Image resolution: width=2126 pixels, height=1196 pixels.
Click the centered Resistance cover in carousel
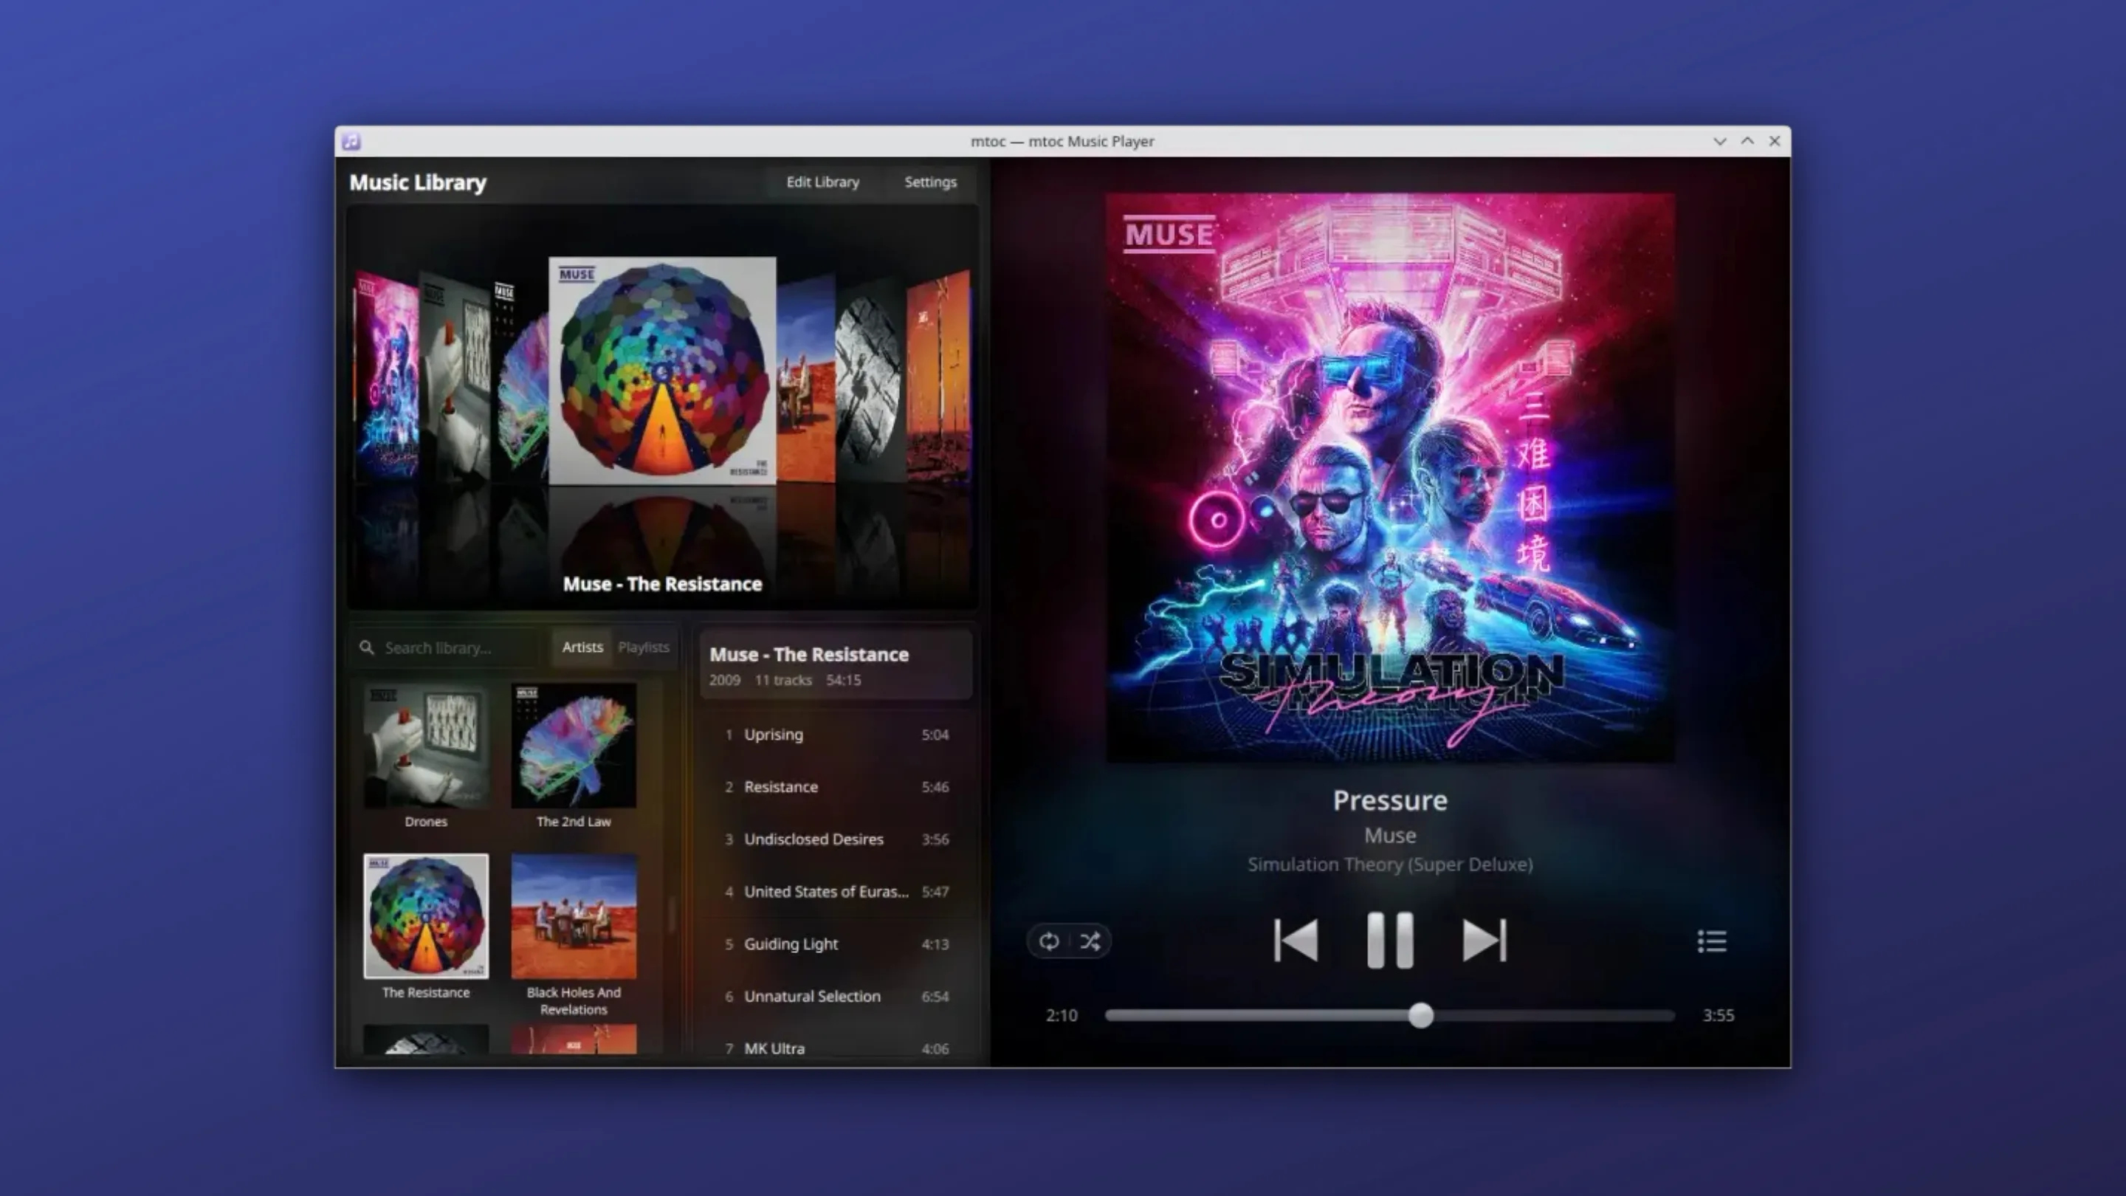(x=662, y=371)
